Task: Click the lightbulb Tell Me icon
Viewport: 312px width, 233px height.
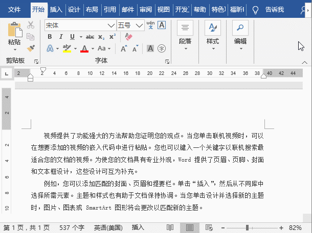Action: click(255, 10)
